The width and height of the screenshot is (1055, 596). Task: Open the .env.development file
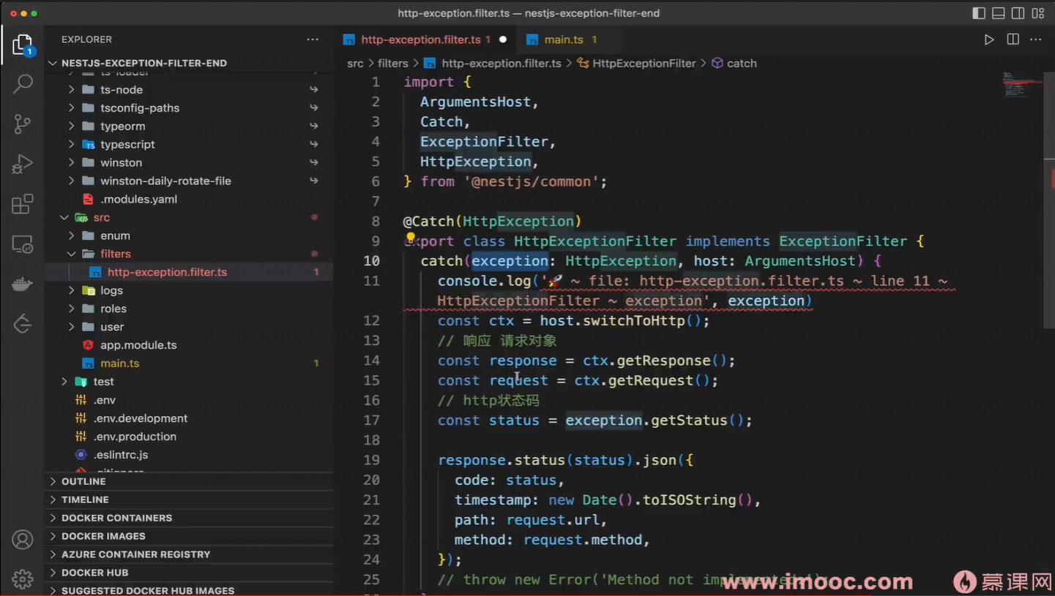coord(188,418)
